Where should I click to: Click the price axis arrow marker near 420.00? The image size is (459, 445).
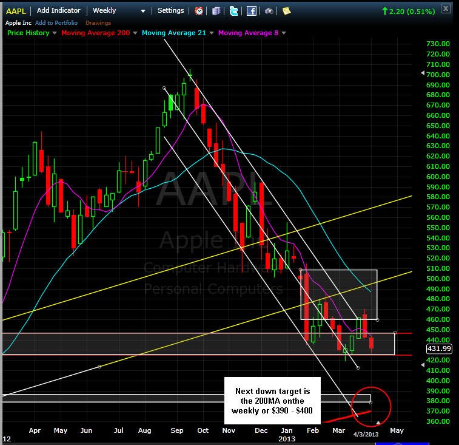[x=423, y=365]
